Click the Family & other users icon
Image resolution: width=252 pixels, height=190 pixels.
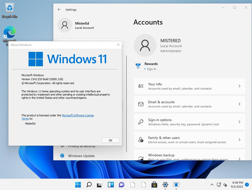(141, 139)
